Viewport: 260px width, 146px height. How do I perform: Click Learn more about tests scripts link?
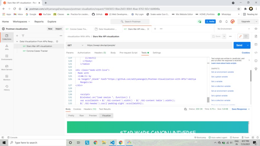tap(224, 63)
